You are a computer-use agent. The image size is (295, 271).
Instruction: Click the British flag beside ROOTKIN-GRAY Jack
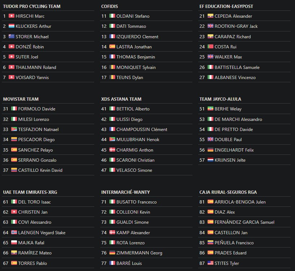pos(211,26)
